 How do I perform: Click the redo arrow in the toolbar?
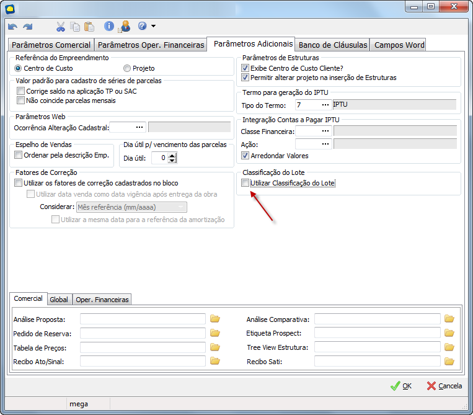pos(27,27)
